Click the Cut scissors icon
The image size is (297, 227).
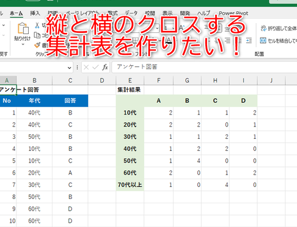(37, 25)
